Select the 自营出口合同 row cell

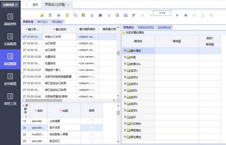point(60,37)
